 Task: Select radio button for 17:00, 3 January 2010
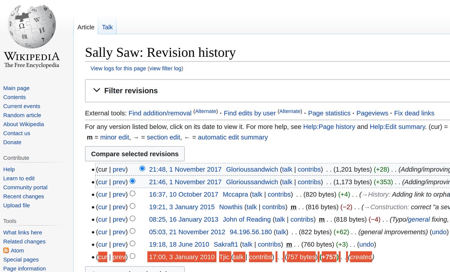tap(132, 256)
